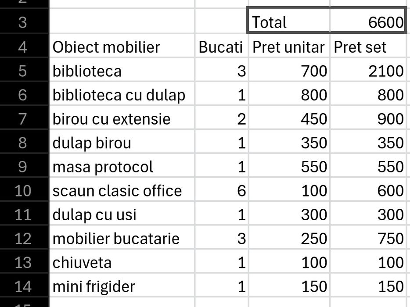Click the dulap cu usi cell
This screenshot has height=307, width=410.
point(122,214)
